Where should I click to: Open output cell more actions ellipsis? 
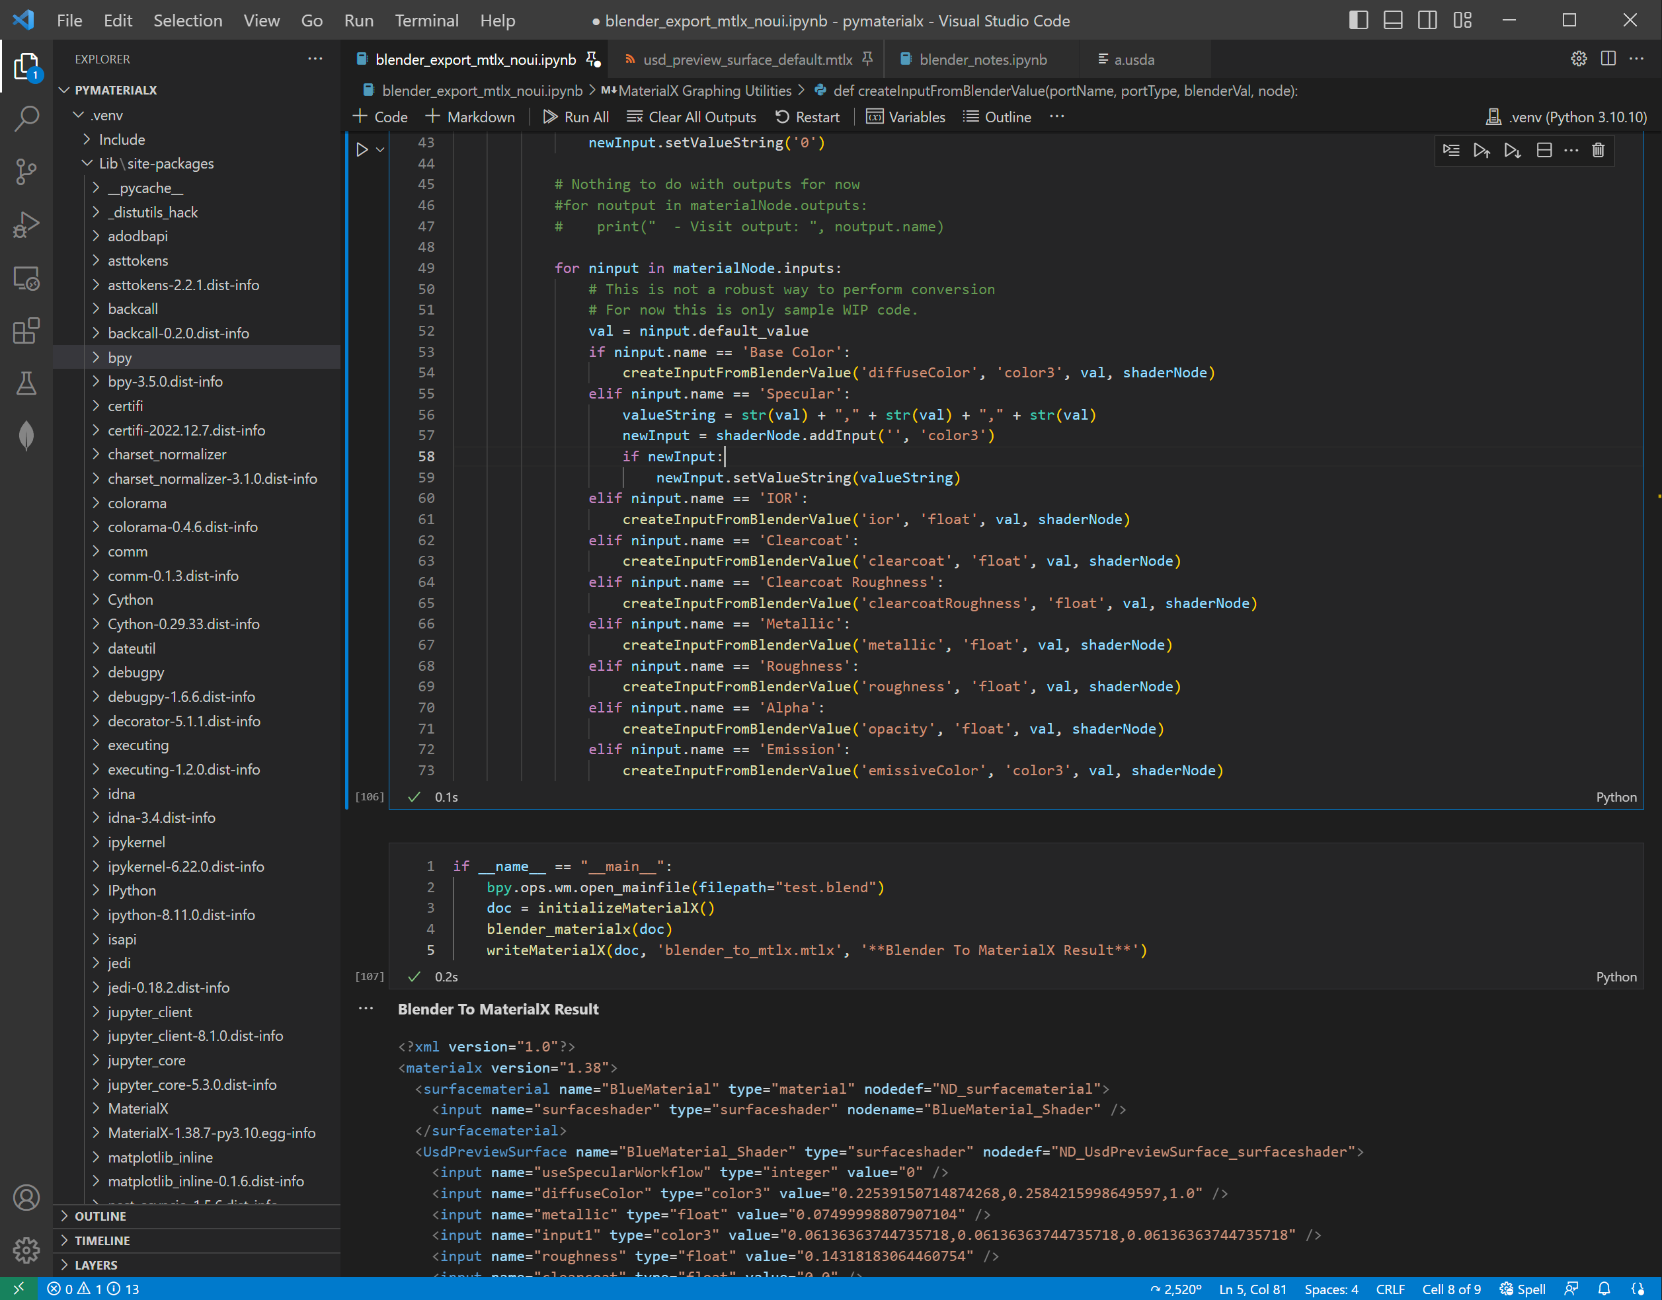coord(366,1009)
